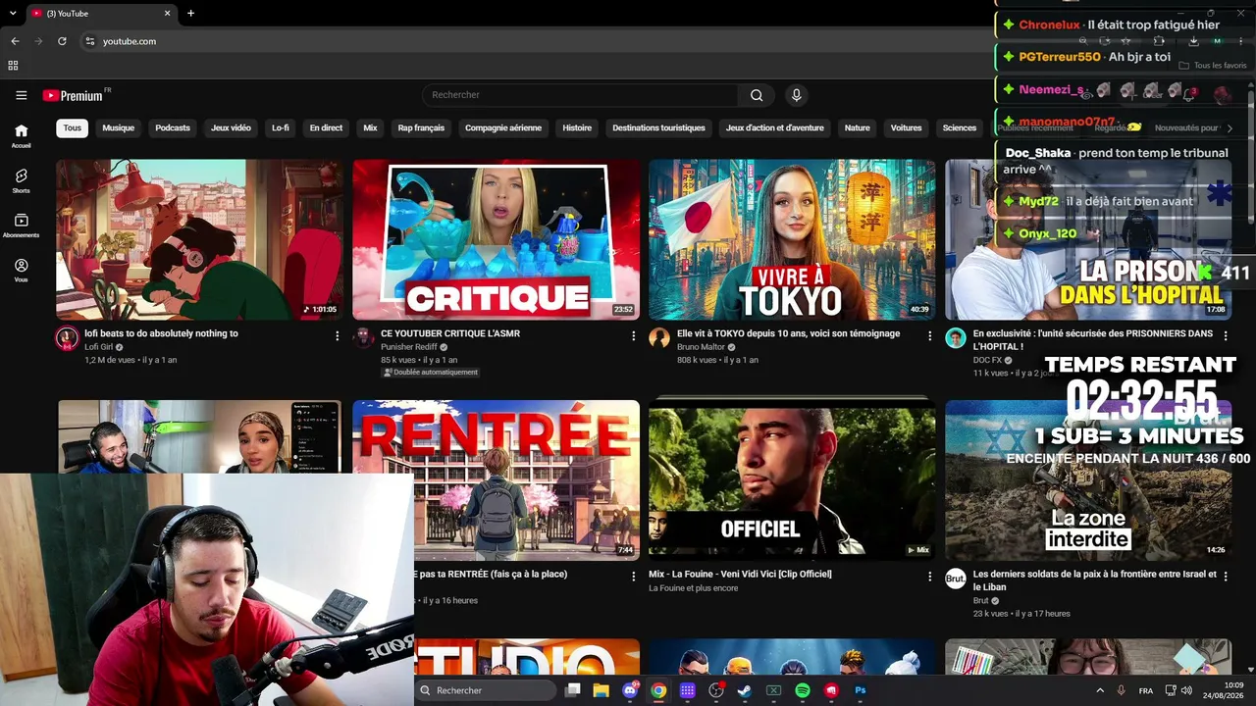
Task: Open options for CE YOUTUBER CRITIQUE L'ASMR video
Action: point(633,335)
